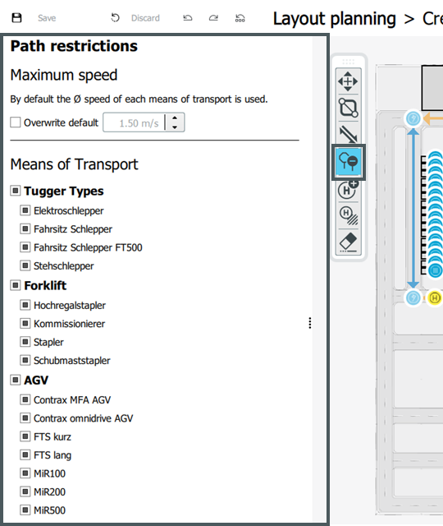Click the redo arrow icon

[x=213, y=18]
